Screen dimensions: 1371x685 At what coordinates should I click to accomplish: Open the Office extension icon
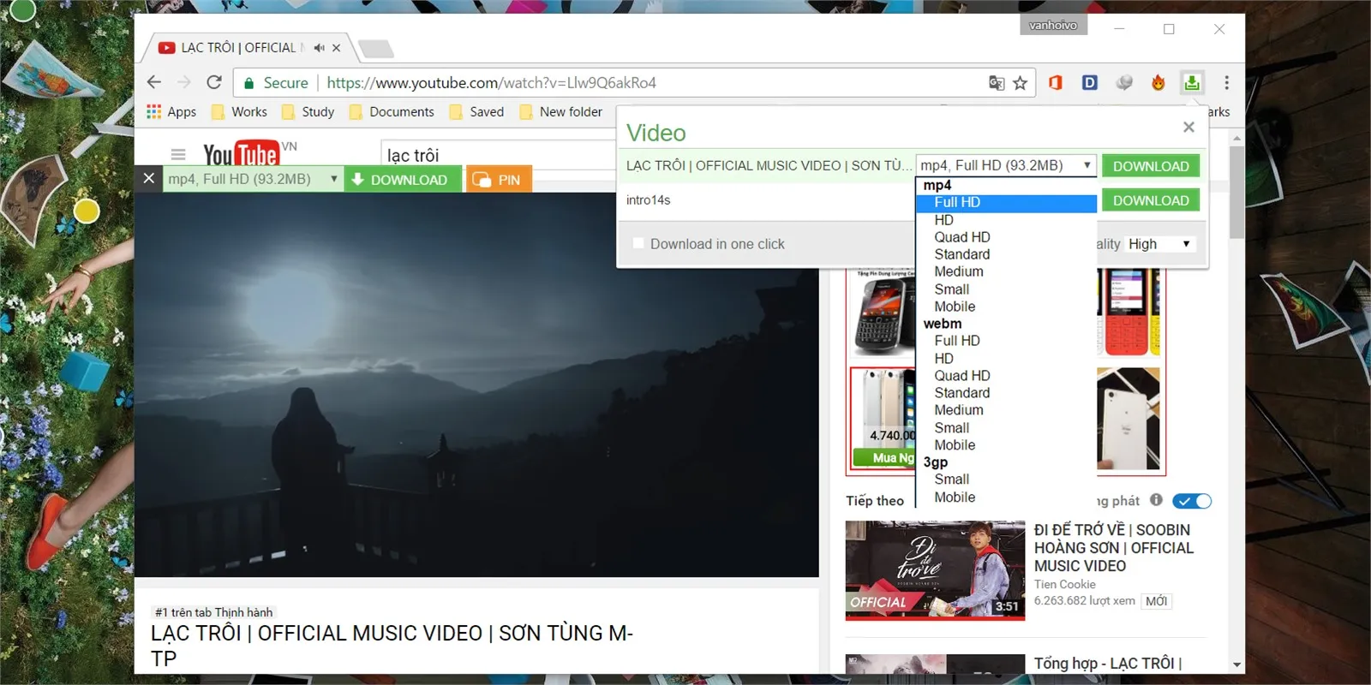1056,82
